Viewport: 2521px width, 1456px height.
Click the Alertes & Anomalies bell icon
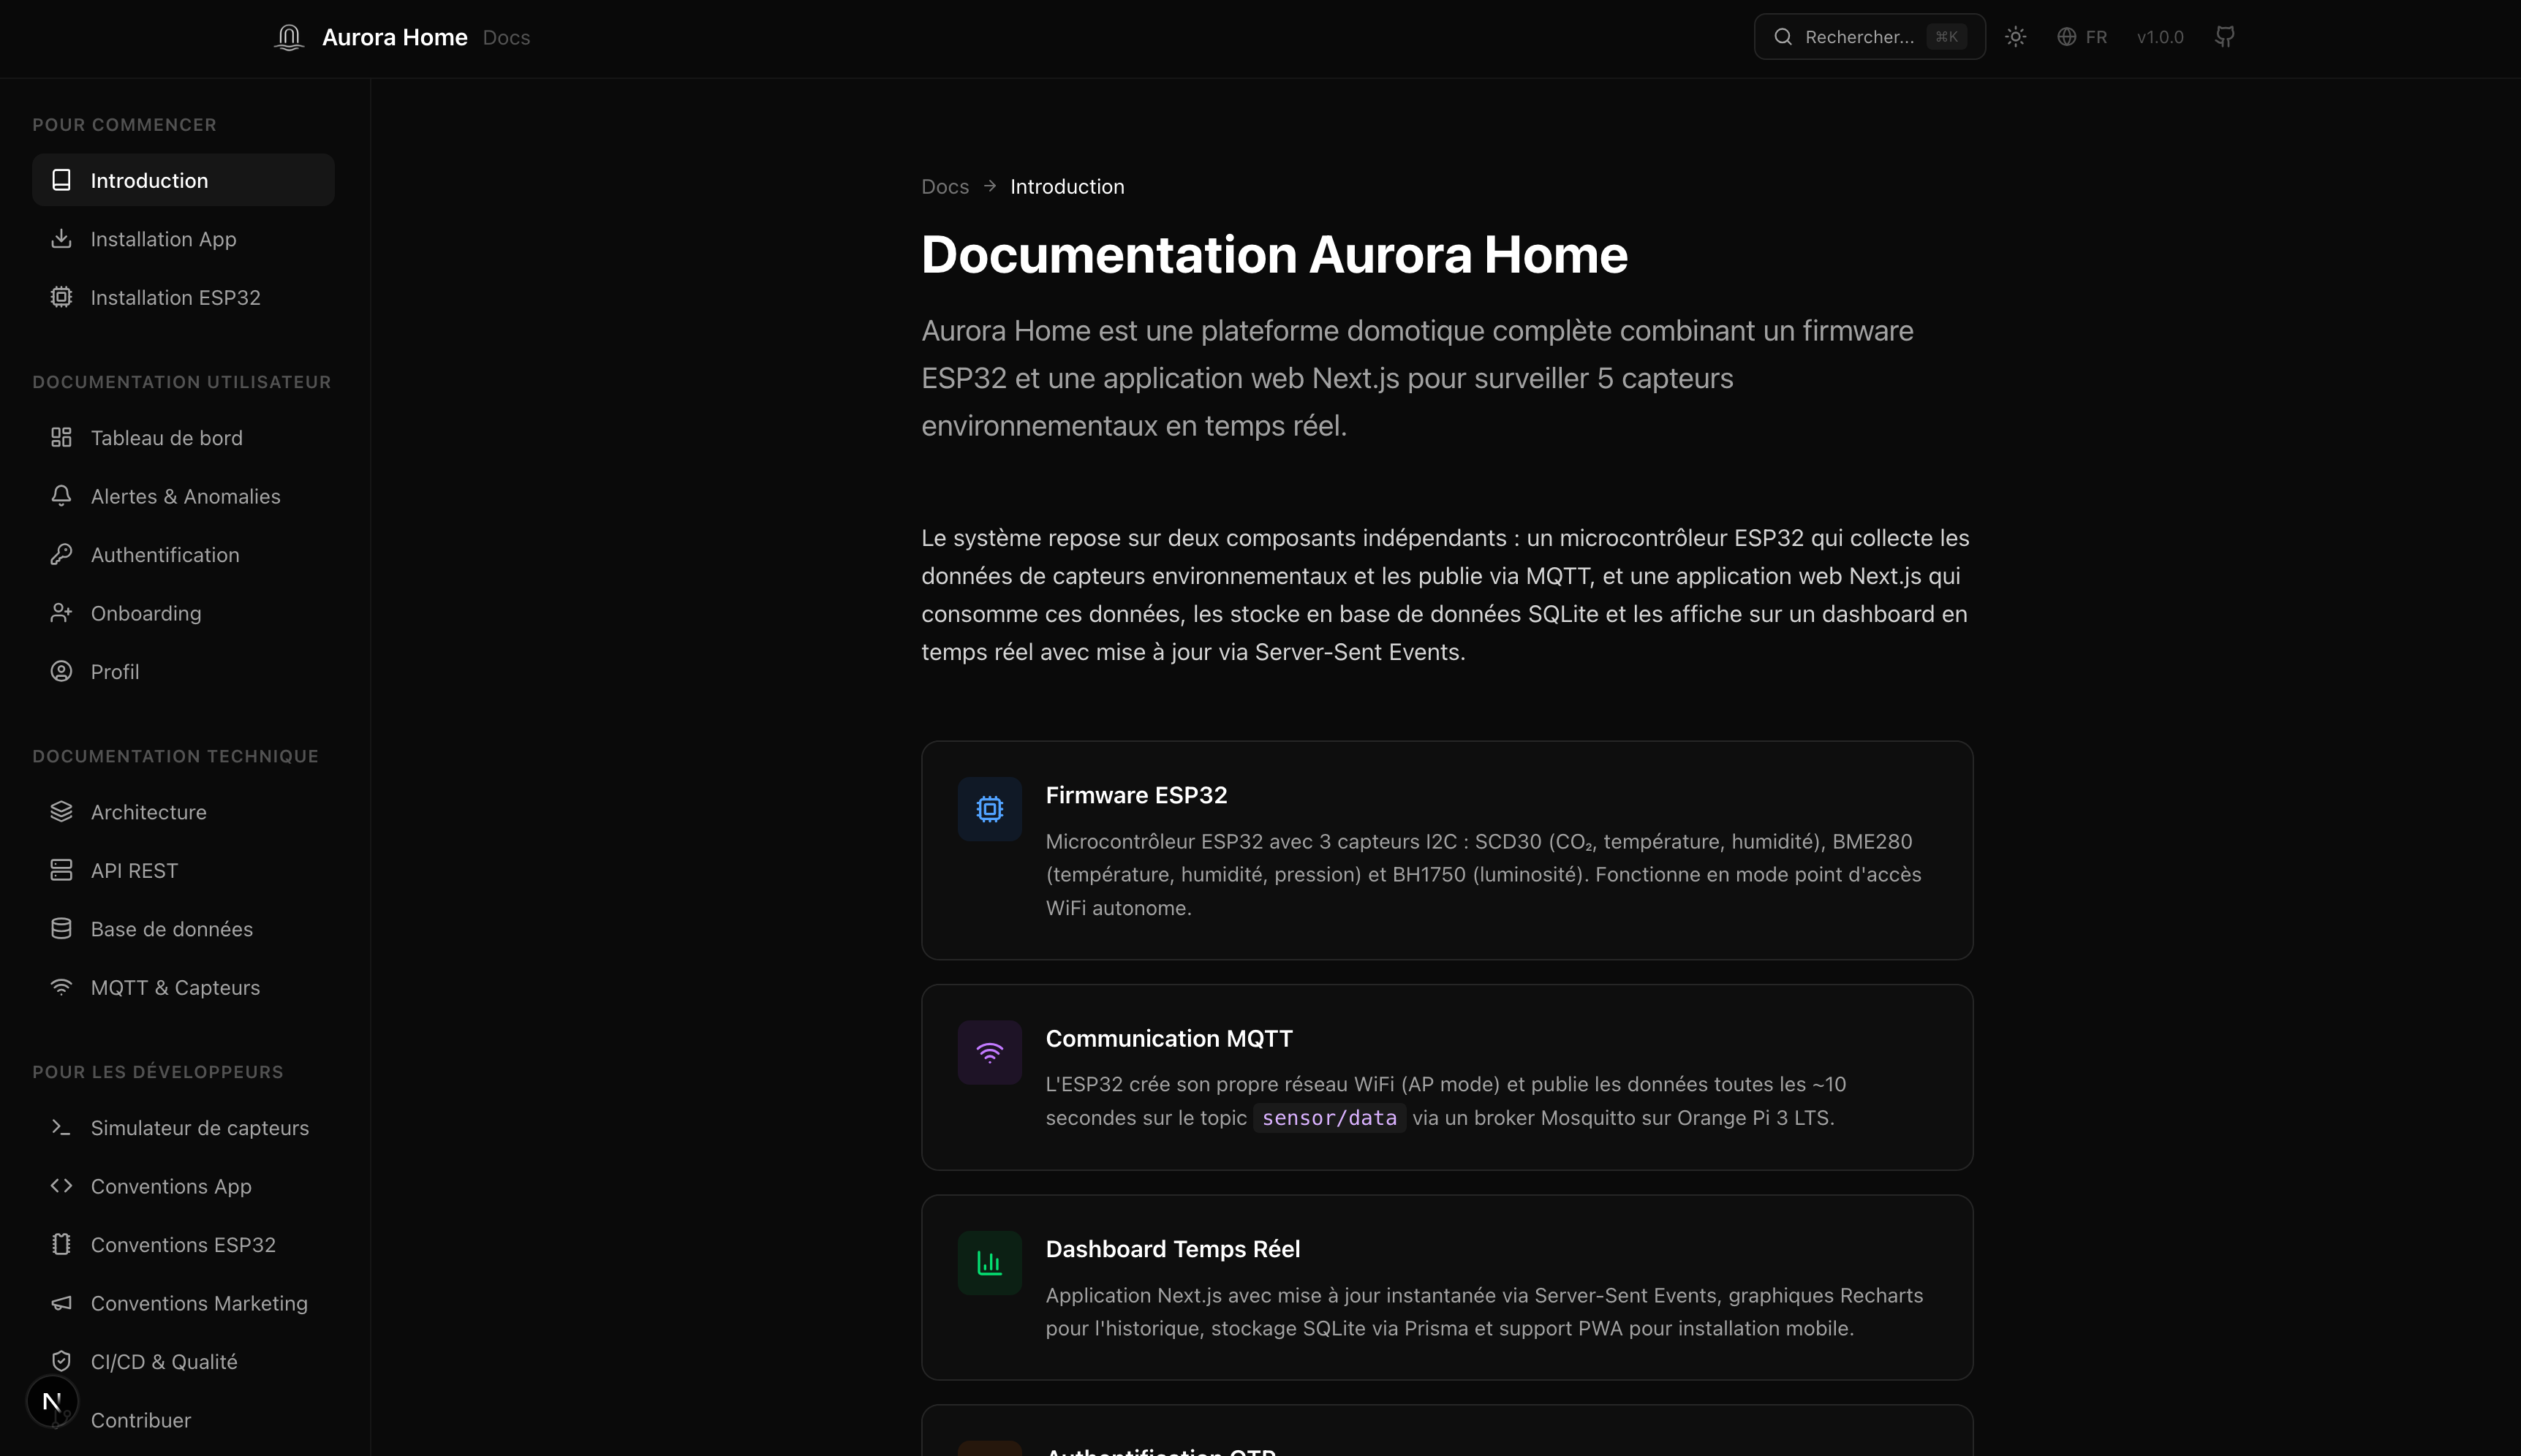click(x=61, y=496)
